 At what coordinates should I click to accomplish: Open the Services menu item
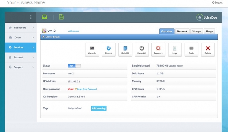click(x=21, y=47)
